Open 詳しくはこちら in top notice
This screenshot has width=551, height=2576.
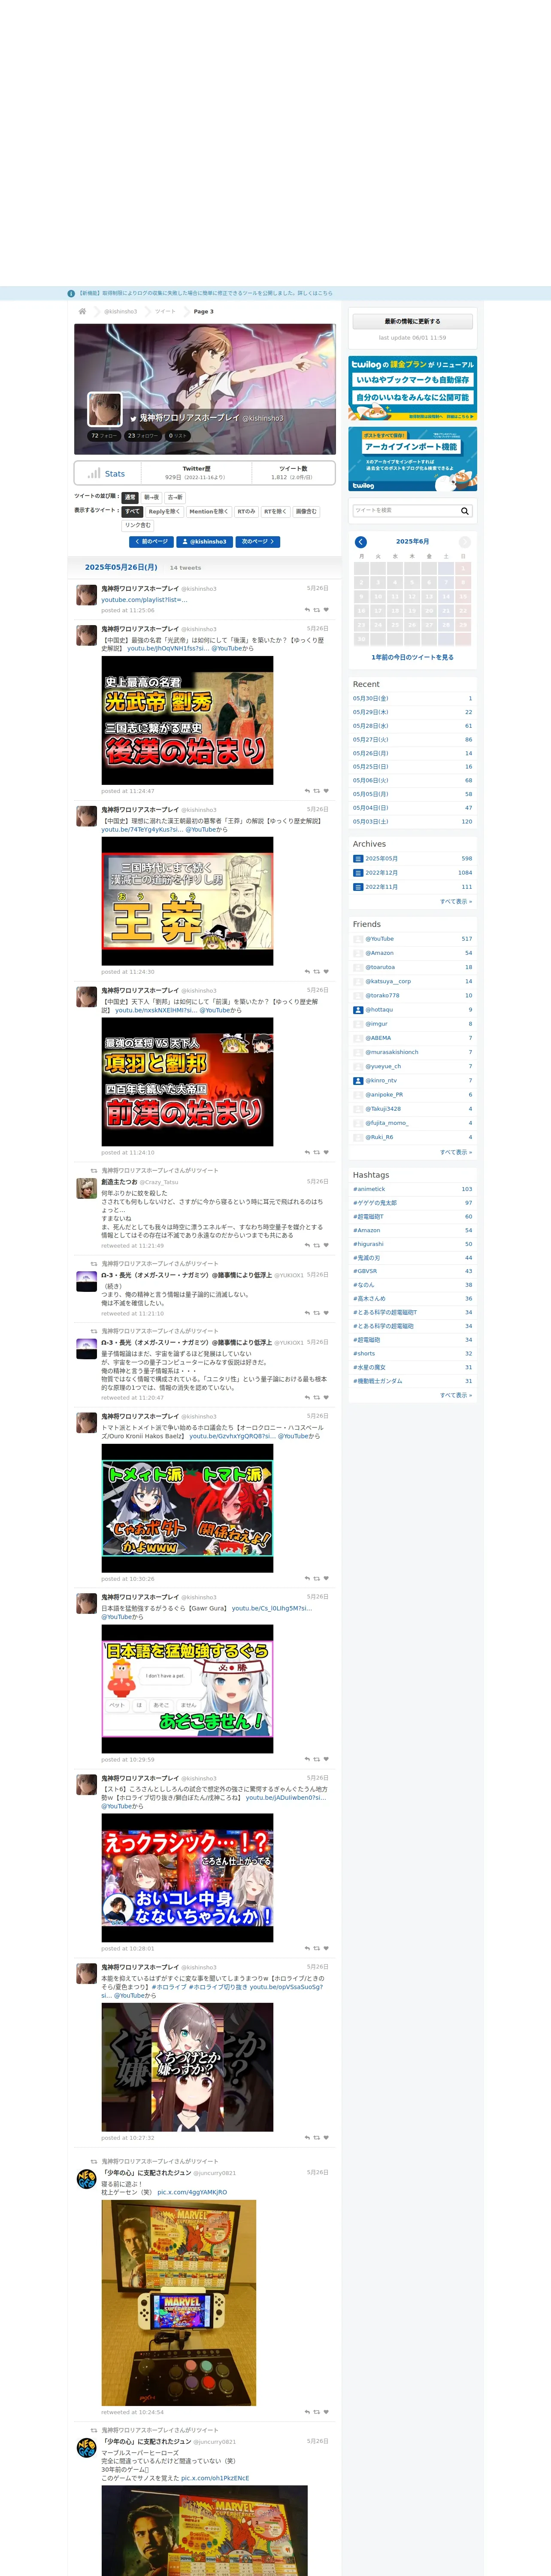(315, 293)
